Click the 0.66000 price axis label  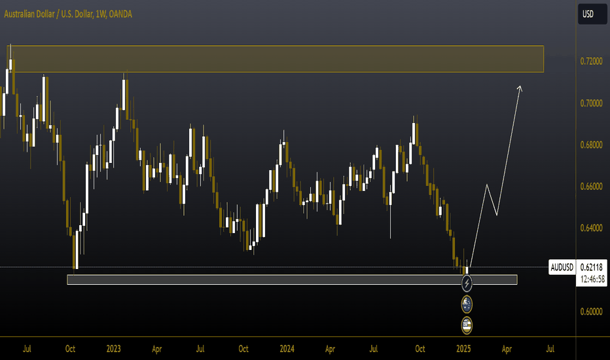pos(591,187)
